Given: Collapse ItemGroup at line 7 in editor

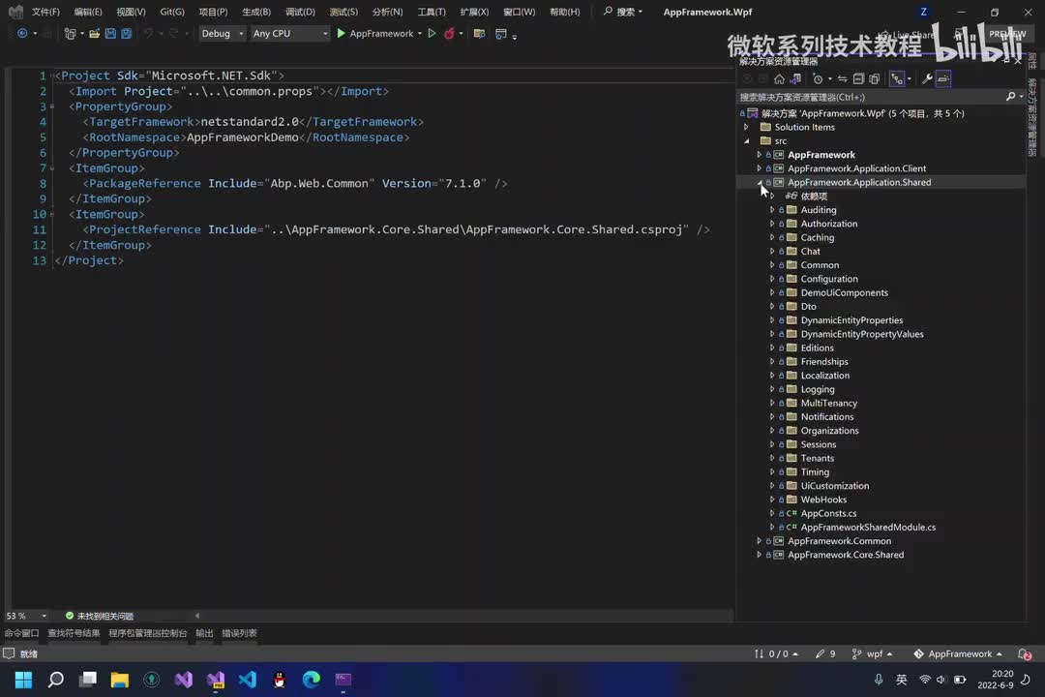Looking at the screenshot, I should [52, 168].
